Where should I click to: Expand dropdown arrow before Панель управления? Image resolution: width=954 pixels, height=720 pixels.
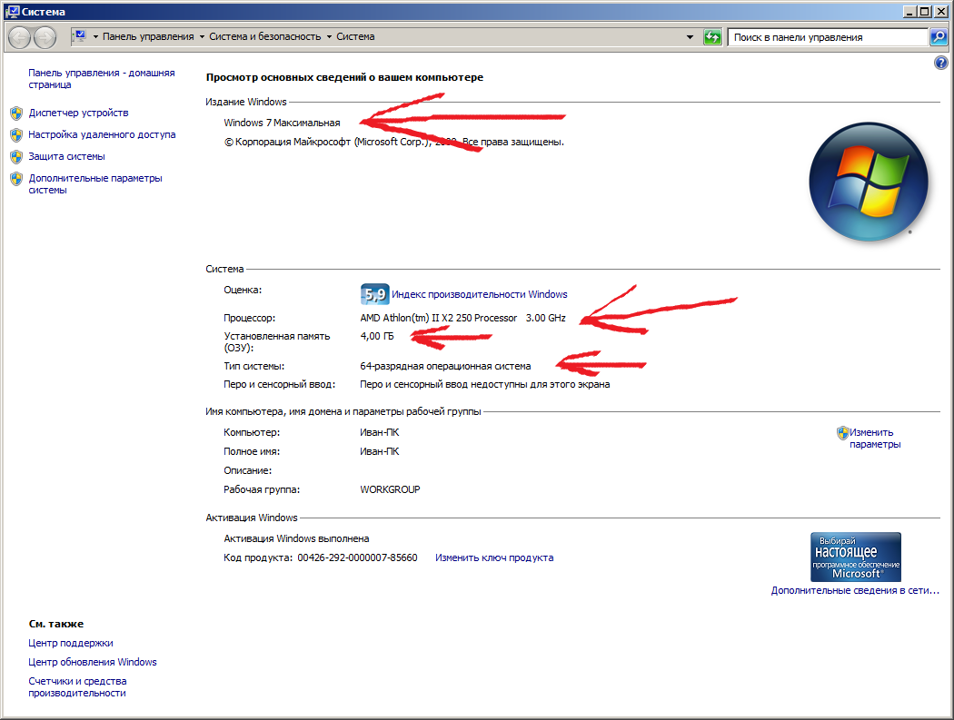click(x=95, y=37)
